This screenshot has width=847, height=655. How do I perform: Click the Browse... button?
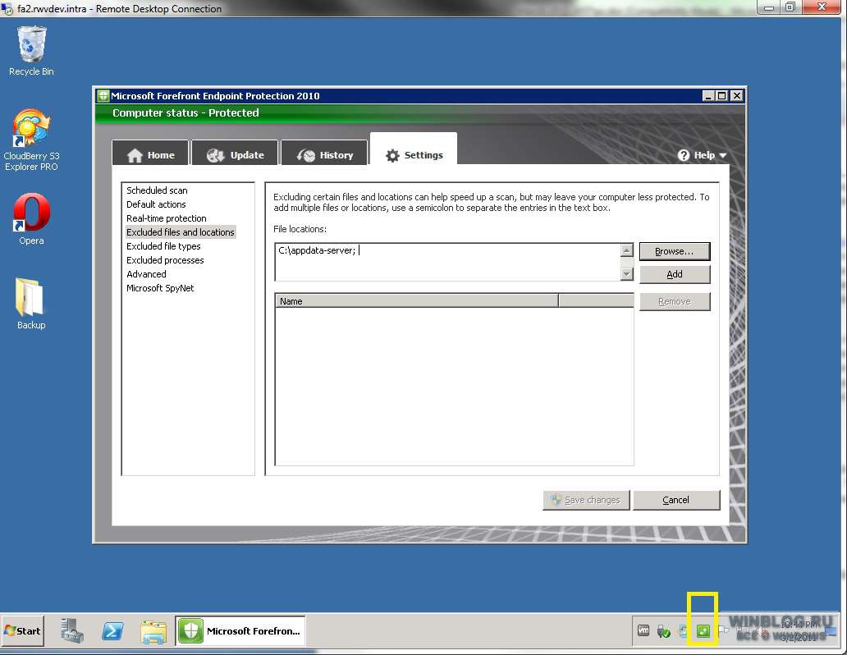pos(674,251)
